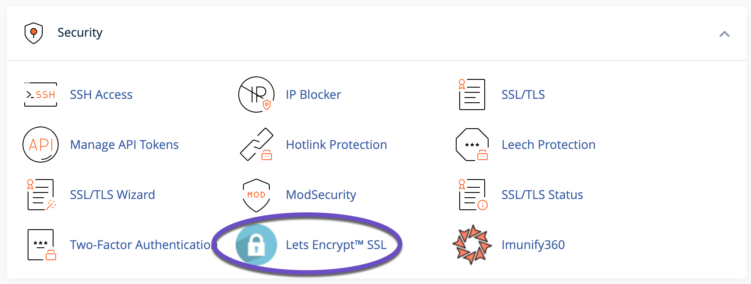Open ModSecurity using the MOD shield icon

click(x=256, y=195)
